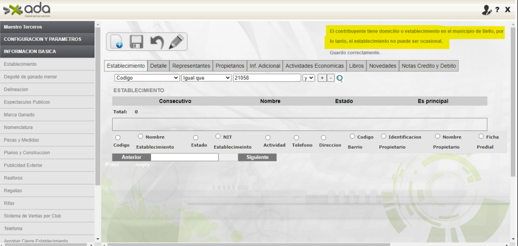The image size is (518, 246).
Task: Click the pencil Edit icon
Action: pyautogui.click(x=176, y=41)
